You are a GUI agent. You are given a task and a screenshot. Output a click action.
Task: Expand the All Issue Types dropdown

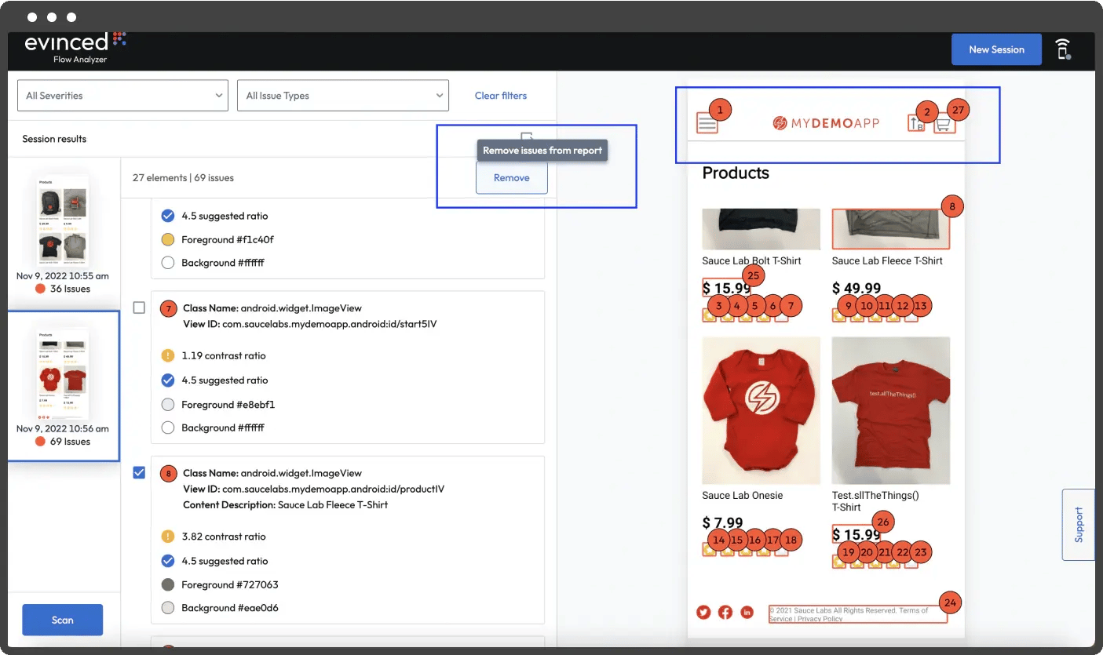343,96
